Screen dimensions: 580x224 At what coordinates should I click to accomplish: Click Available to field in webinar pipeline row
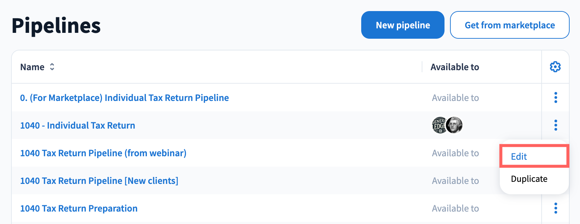tap(455, 153)
